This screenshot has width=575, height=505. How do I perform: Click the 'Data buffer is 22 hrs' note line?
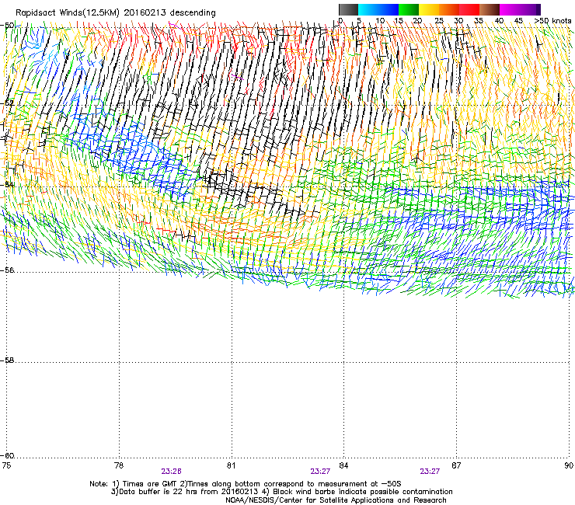tap(281, 492)
